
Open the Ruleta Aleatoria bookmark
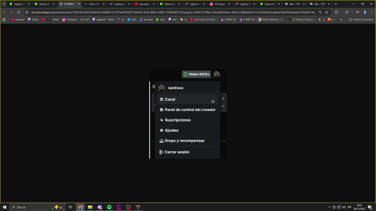tap(271, 20)
